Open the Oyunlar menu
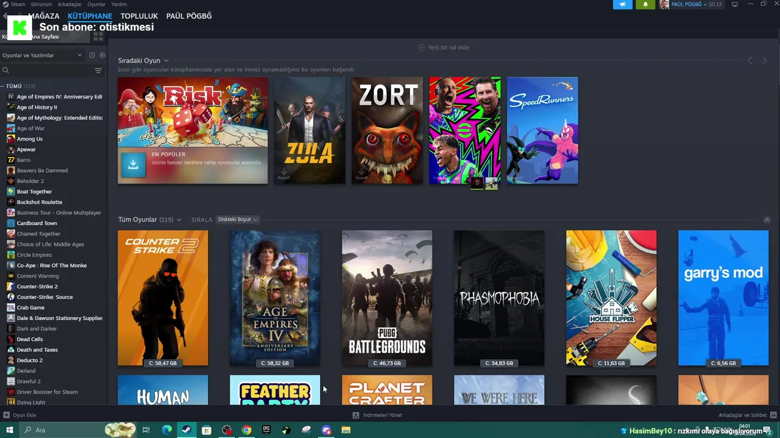Viewport: 780px width, 438px height. [x=96, y=4]
